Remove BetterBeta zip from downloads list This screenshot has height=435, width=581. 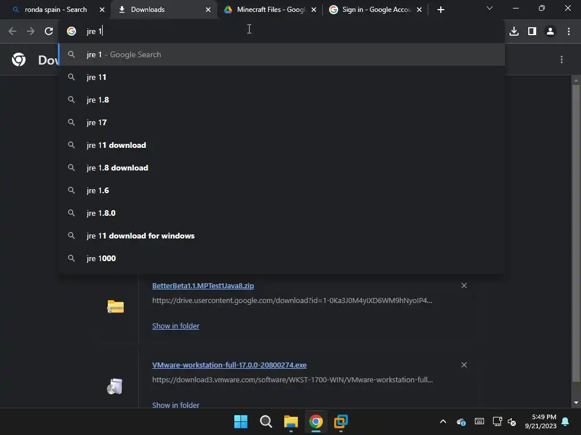click(x=464, y=285)
